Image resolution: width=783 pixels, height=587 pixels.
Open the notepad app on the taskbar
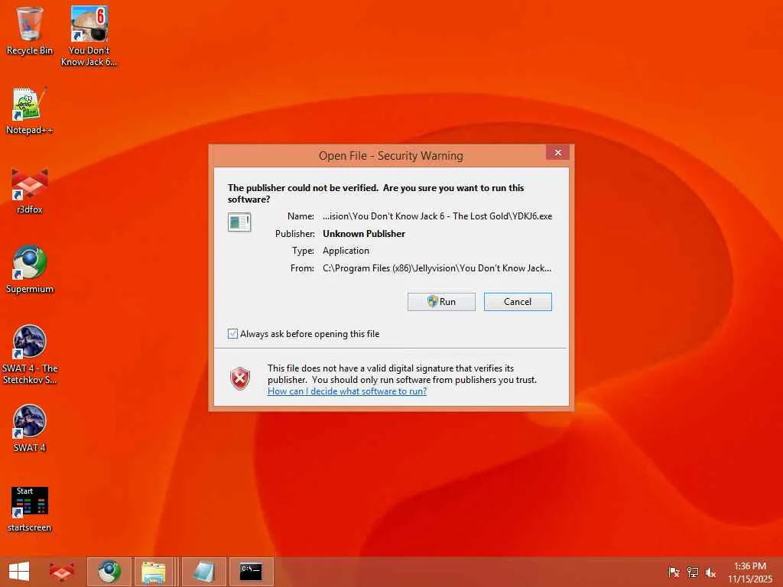pos(203,572)
